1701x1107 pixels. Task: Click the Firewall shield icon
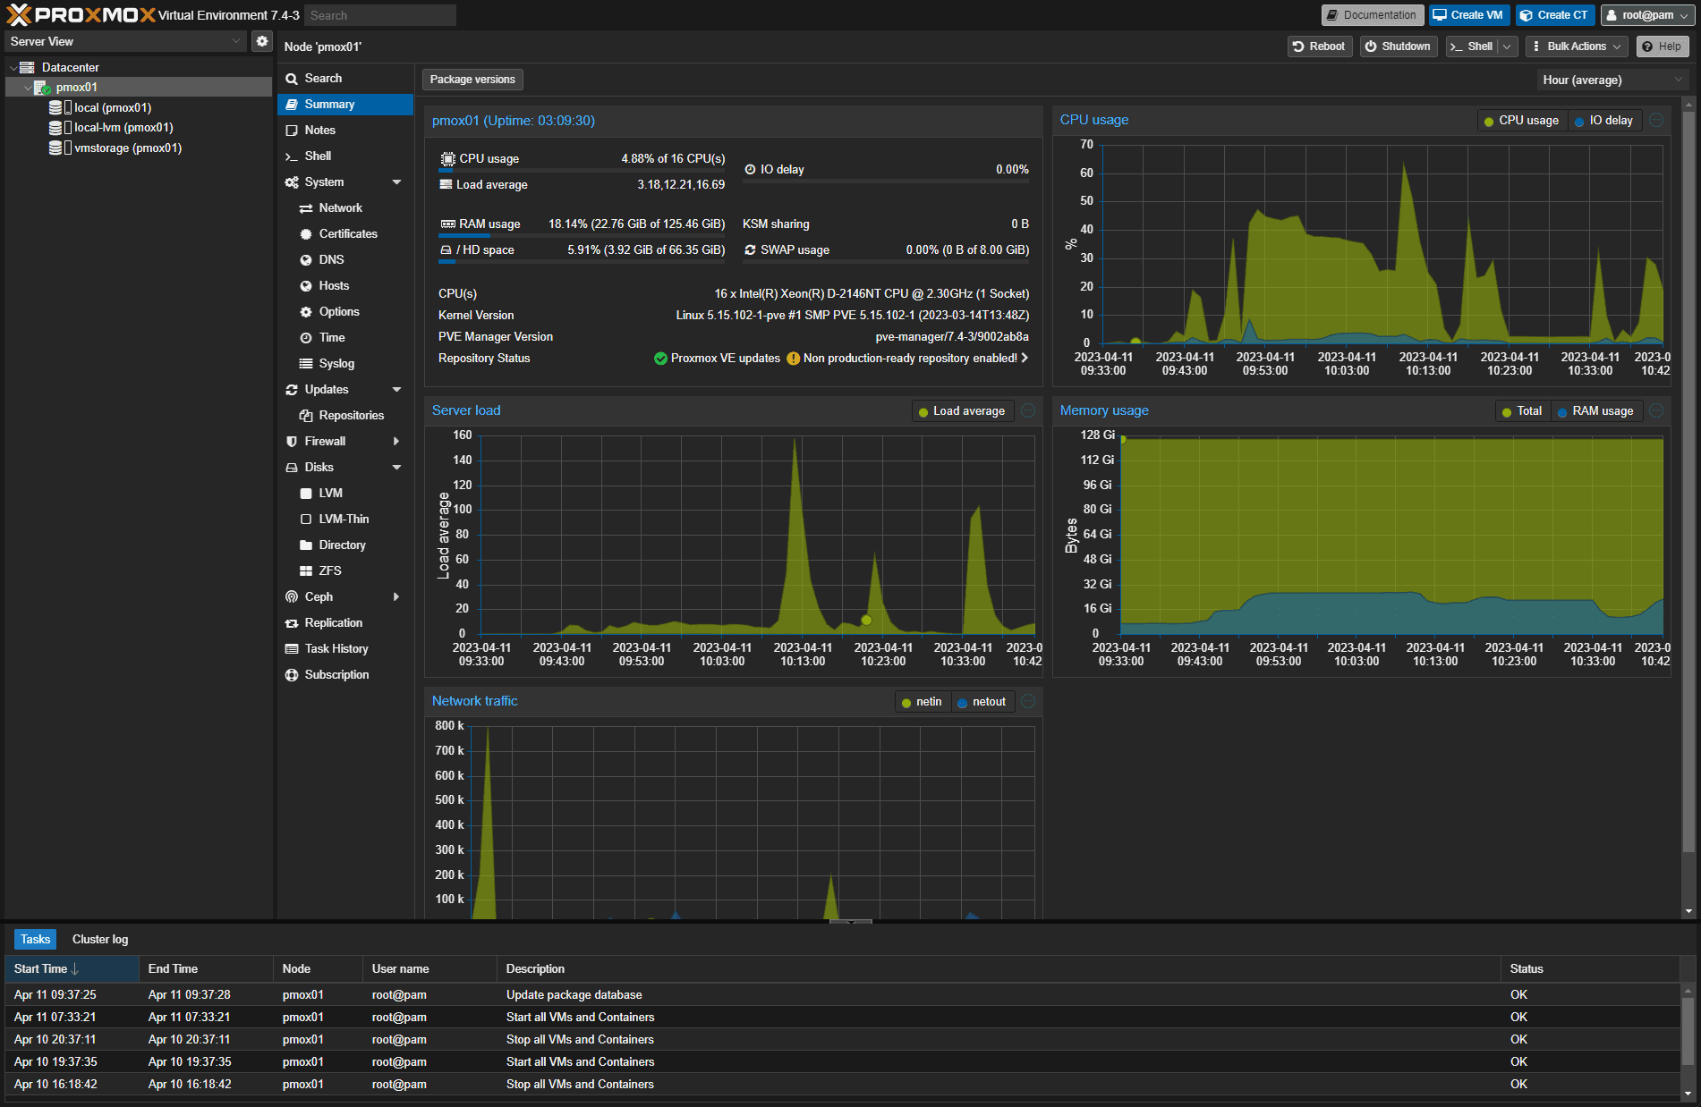click(x=292, y=442)
